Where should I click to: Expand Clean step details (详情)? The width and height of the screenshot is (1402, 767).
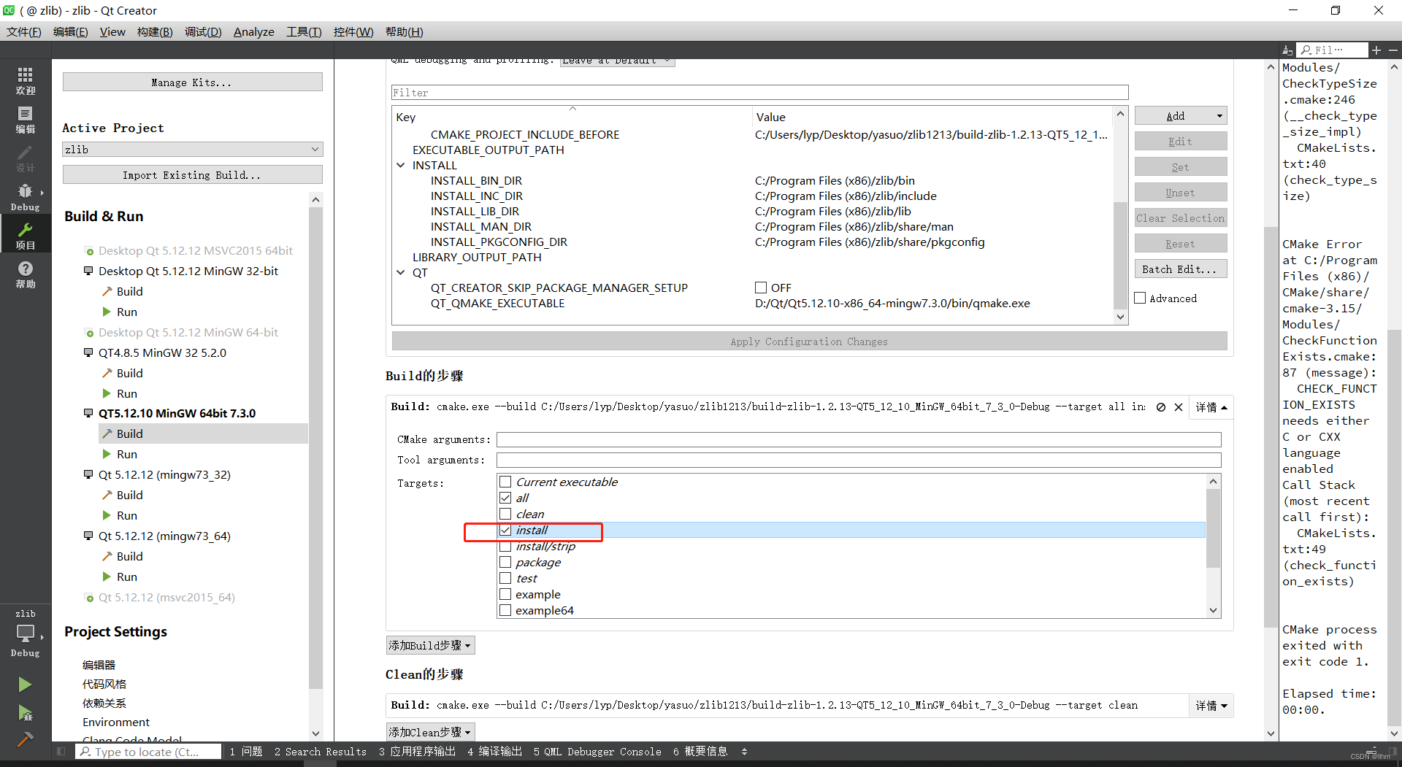(1211, 706)
